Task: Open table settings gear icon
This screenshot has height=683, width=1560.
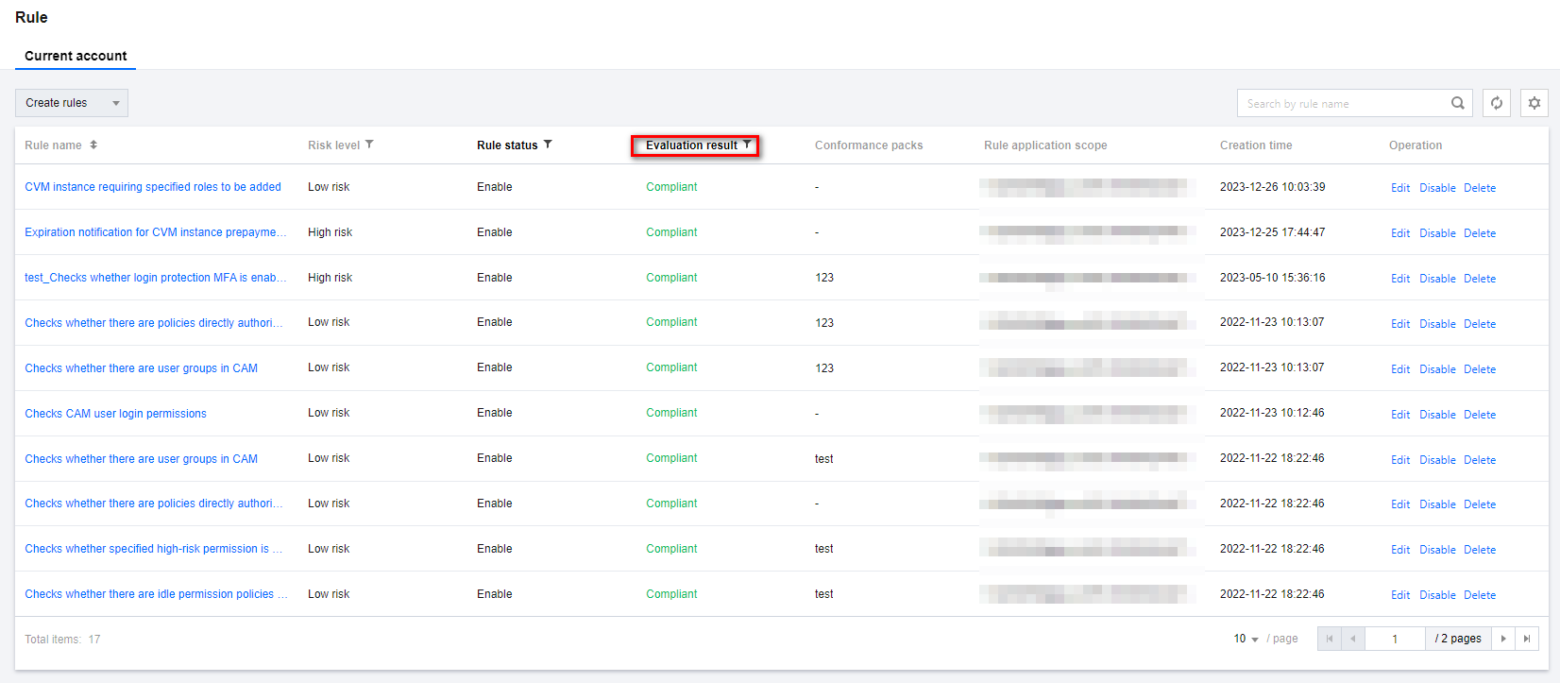Action: [1535, 103]
